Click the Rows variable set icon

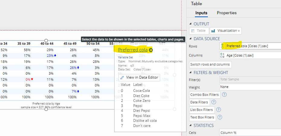pos(222,46)
